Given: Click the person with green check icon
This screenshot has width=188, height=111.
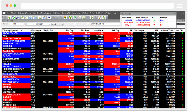Looking at the screenshot, I should 92,17.
